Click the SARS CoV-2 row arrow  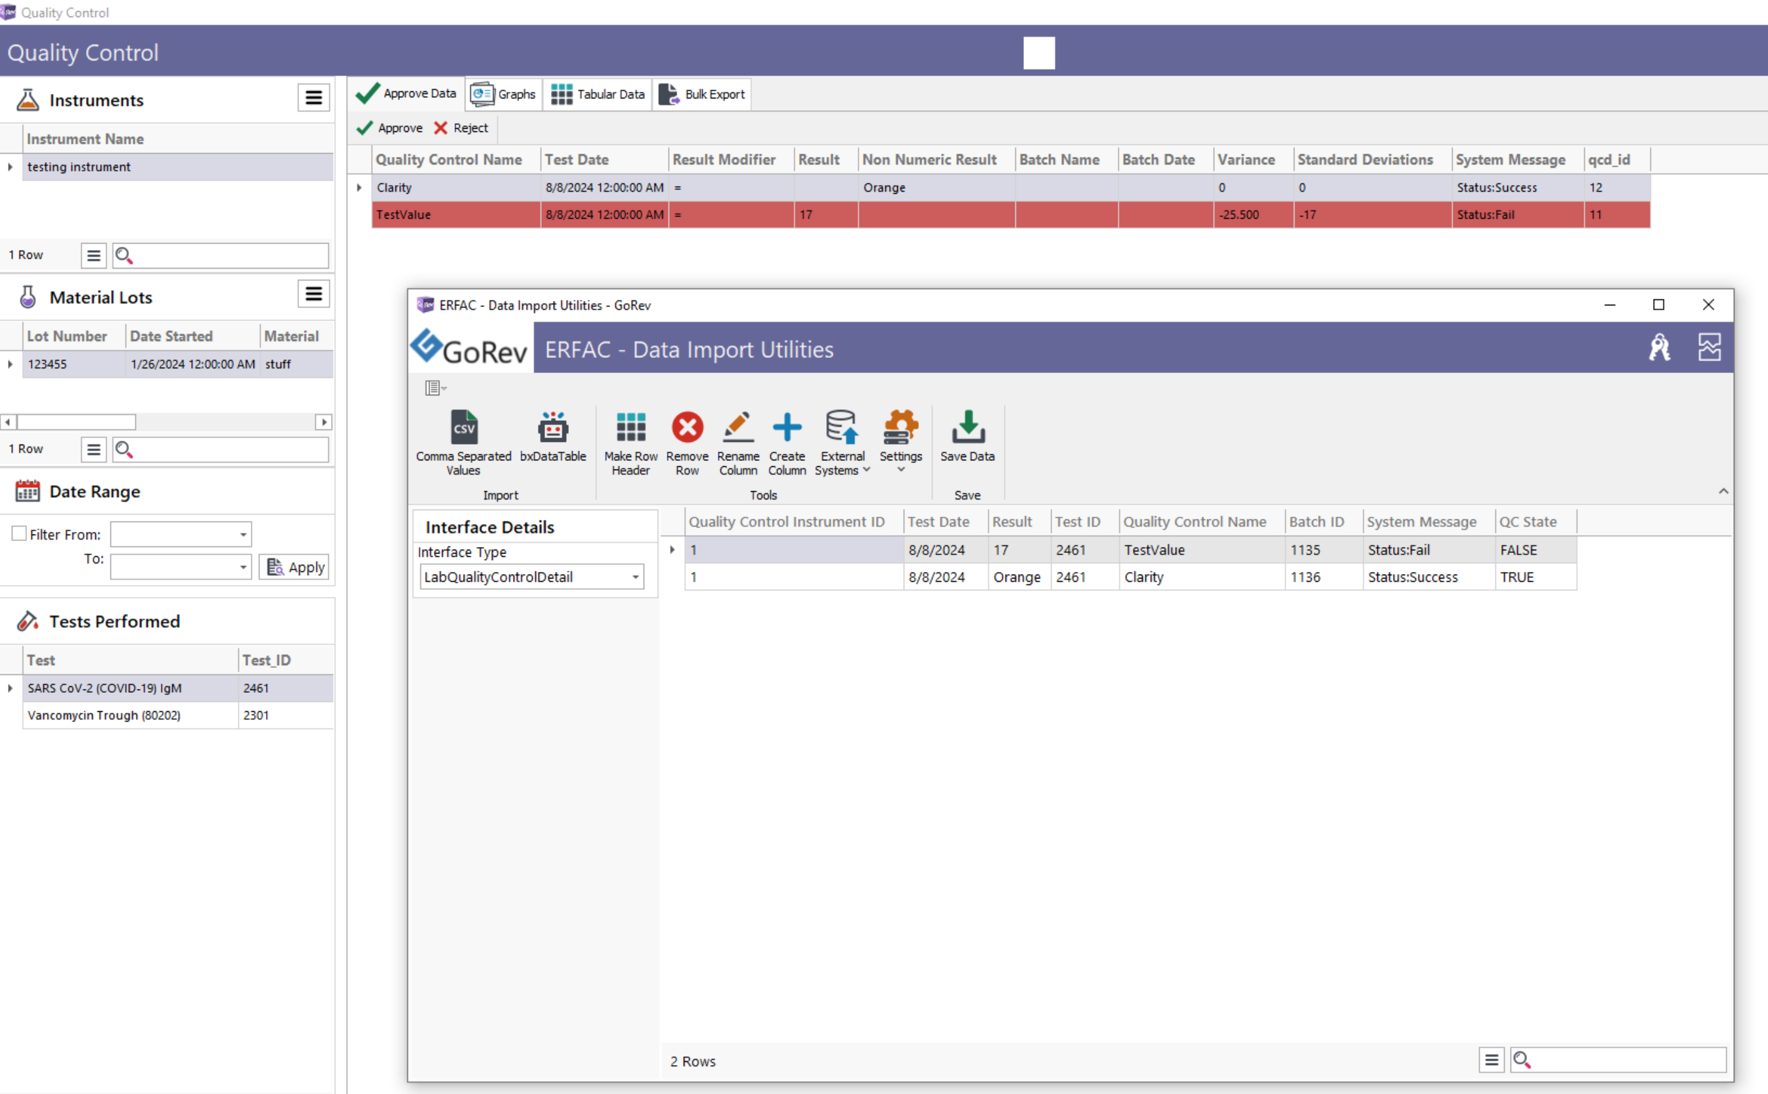(x=10, y=688)
